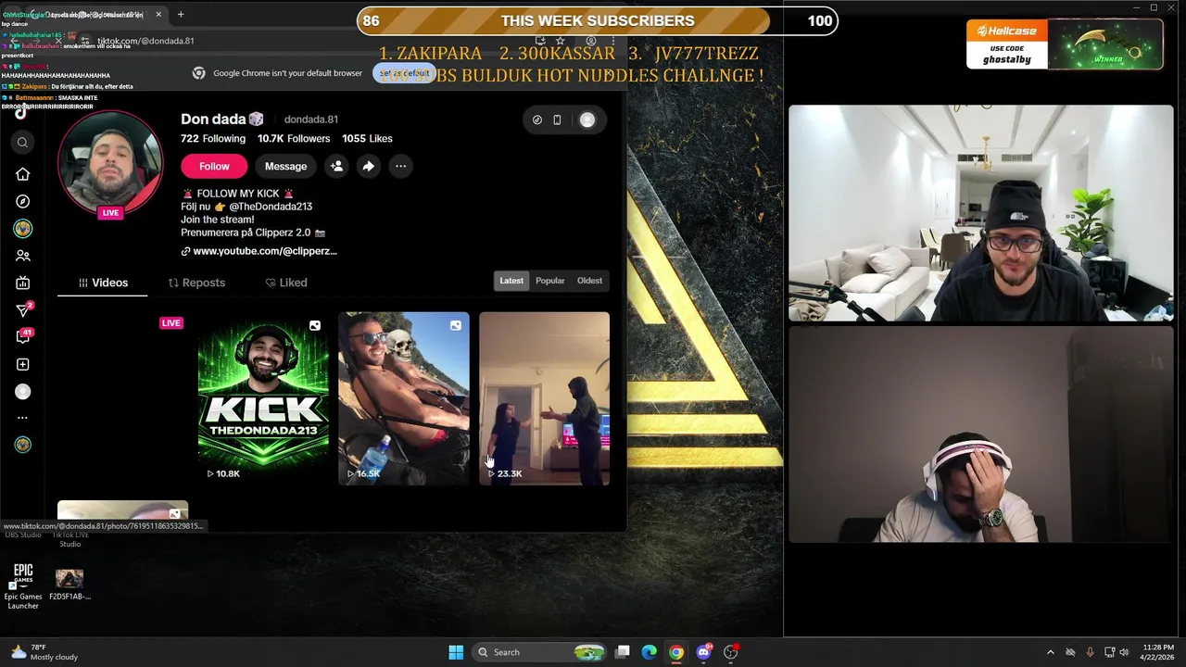Viewport: 1186px width, 667px height.
Task: Click the add-friend icon next to Message
Action: 336,166
